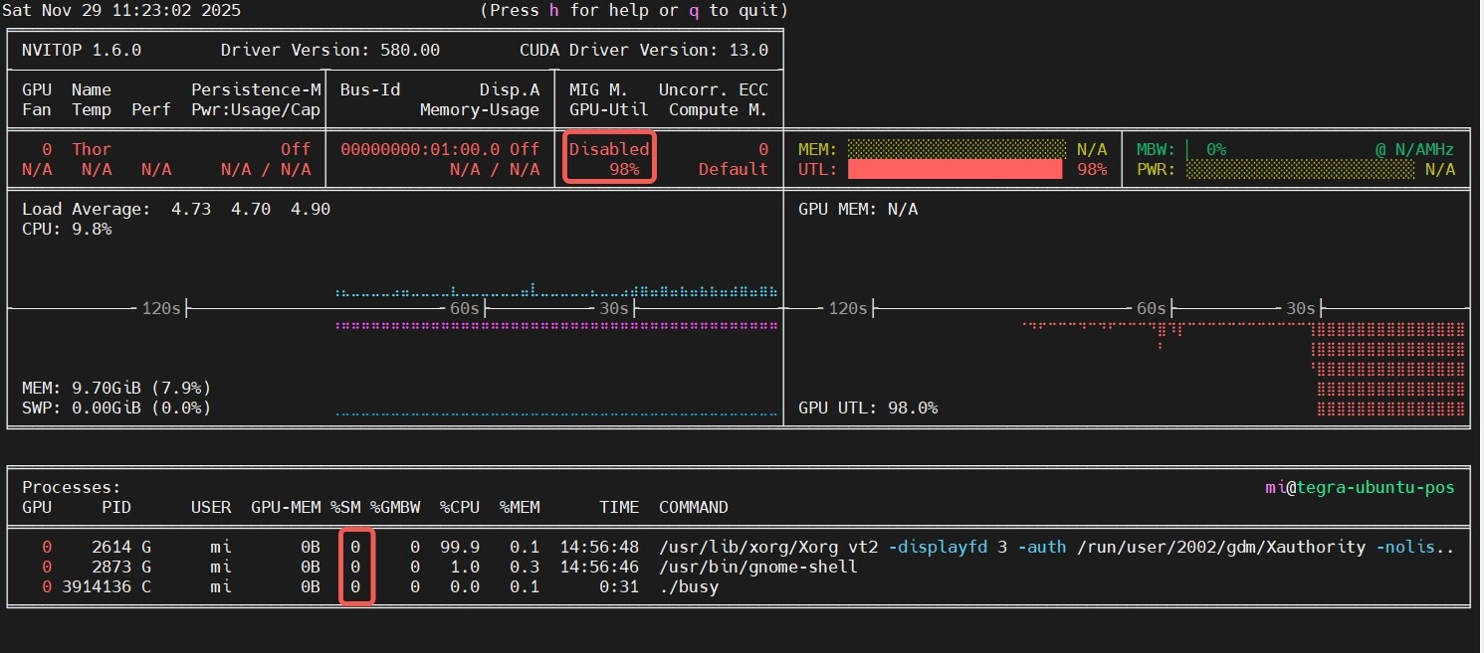Click the MIG mode value Disabled
1484x653 pixels.
[609, 149]
